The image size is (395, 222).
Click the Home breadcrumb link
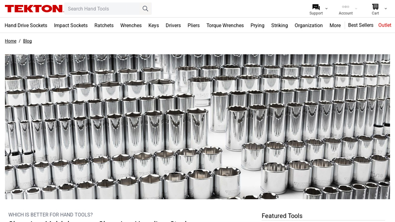tap(10, 41)
